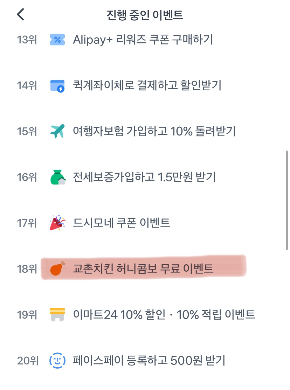Open '이마트24 10% 할인 · 10% 적립 이벤트'
290x390 pixels.
(164, 315)
